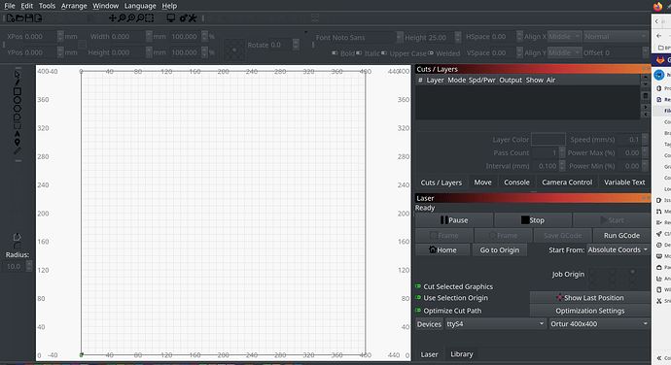
Task: Click the Layer Color swatch
Action: (548, 140)
